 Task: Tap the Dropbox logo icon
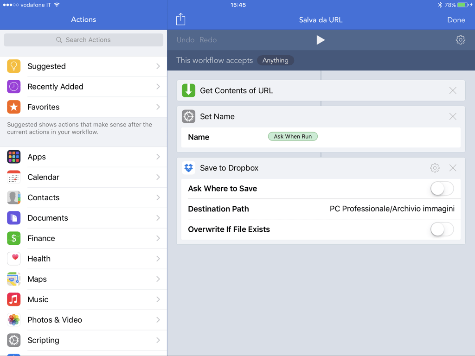coord(189,168)
